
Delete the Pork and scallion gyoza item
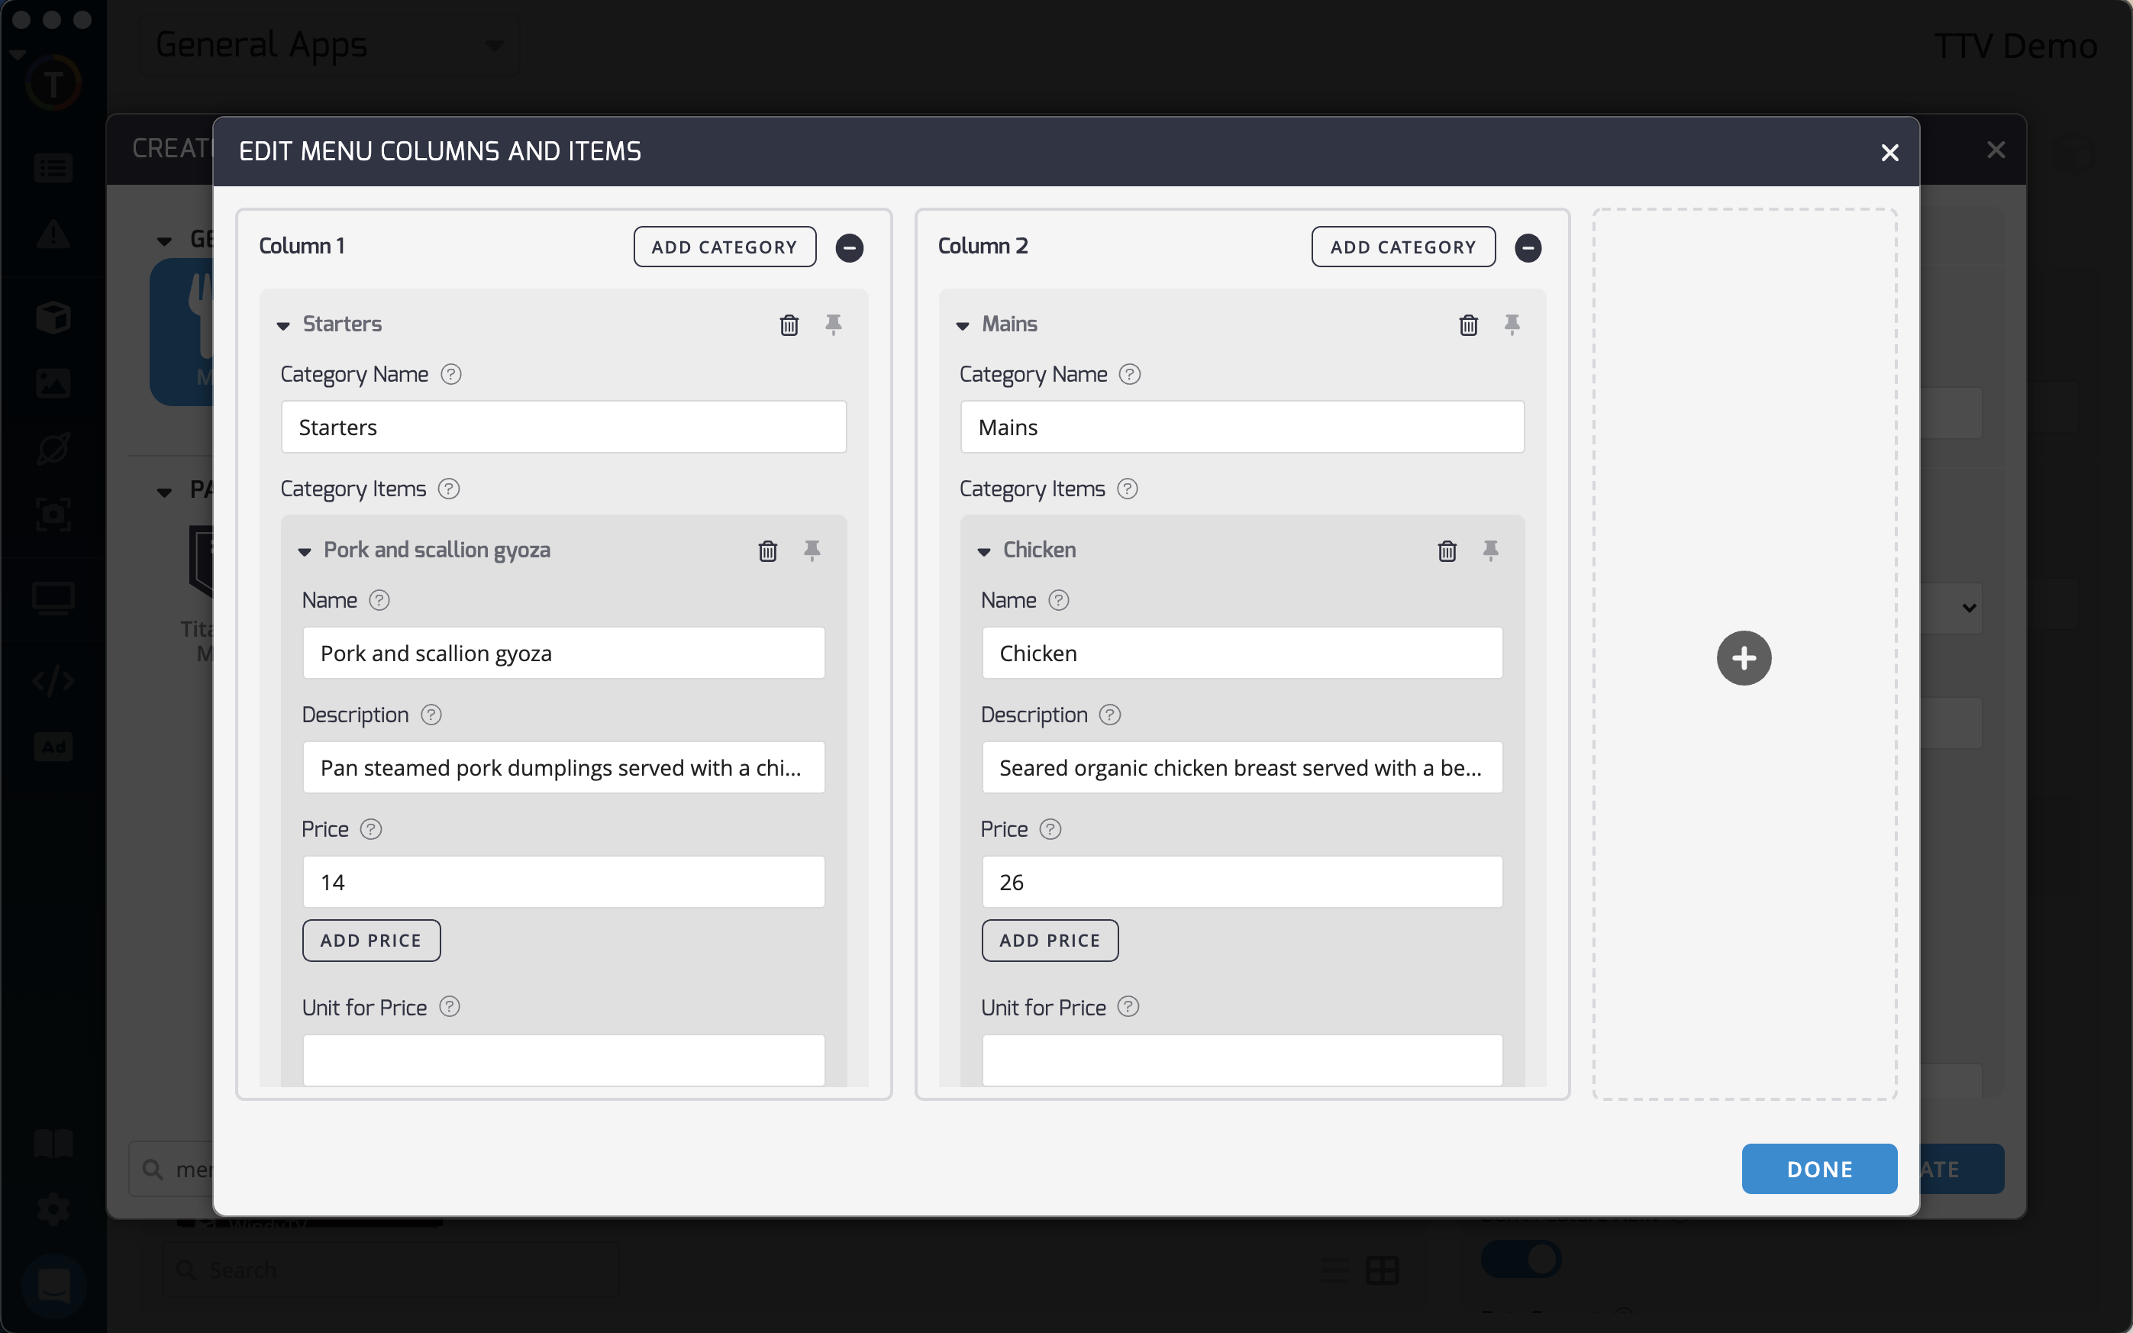pos(768,551)
